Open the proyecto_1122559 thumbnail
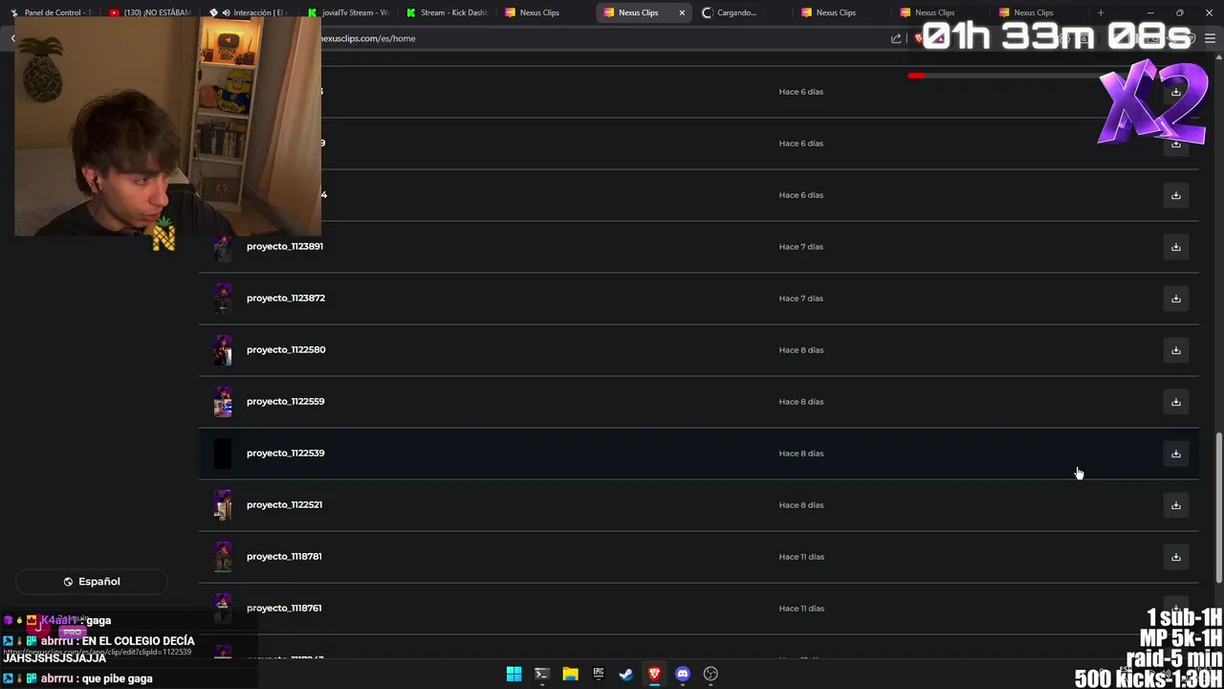The image size is (1224, 689). pos(223,402)
